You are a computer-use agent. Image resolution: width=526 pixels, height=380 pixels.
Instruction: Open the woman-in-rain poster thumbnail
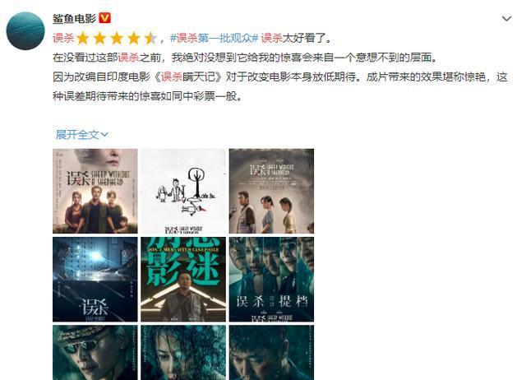(x=183, y=353)
